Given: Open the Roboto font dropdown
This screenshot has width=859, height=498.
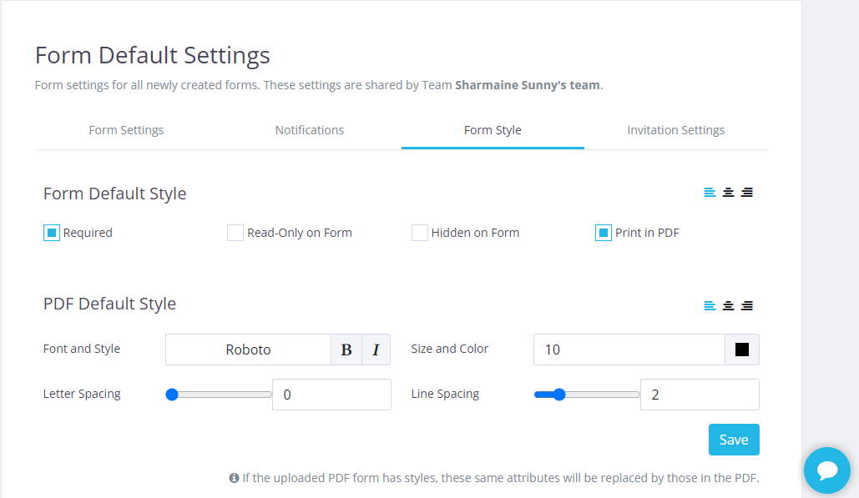Looking at the screenshot, I should coord(248,350).
